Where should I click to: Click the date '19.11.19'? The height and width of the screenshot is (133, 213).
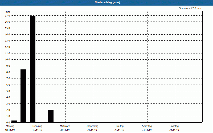tap(37, 130)
